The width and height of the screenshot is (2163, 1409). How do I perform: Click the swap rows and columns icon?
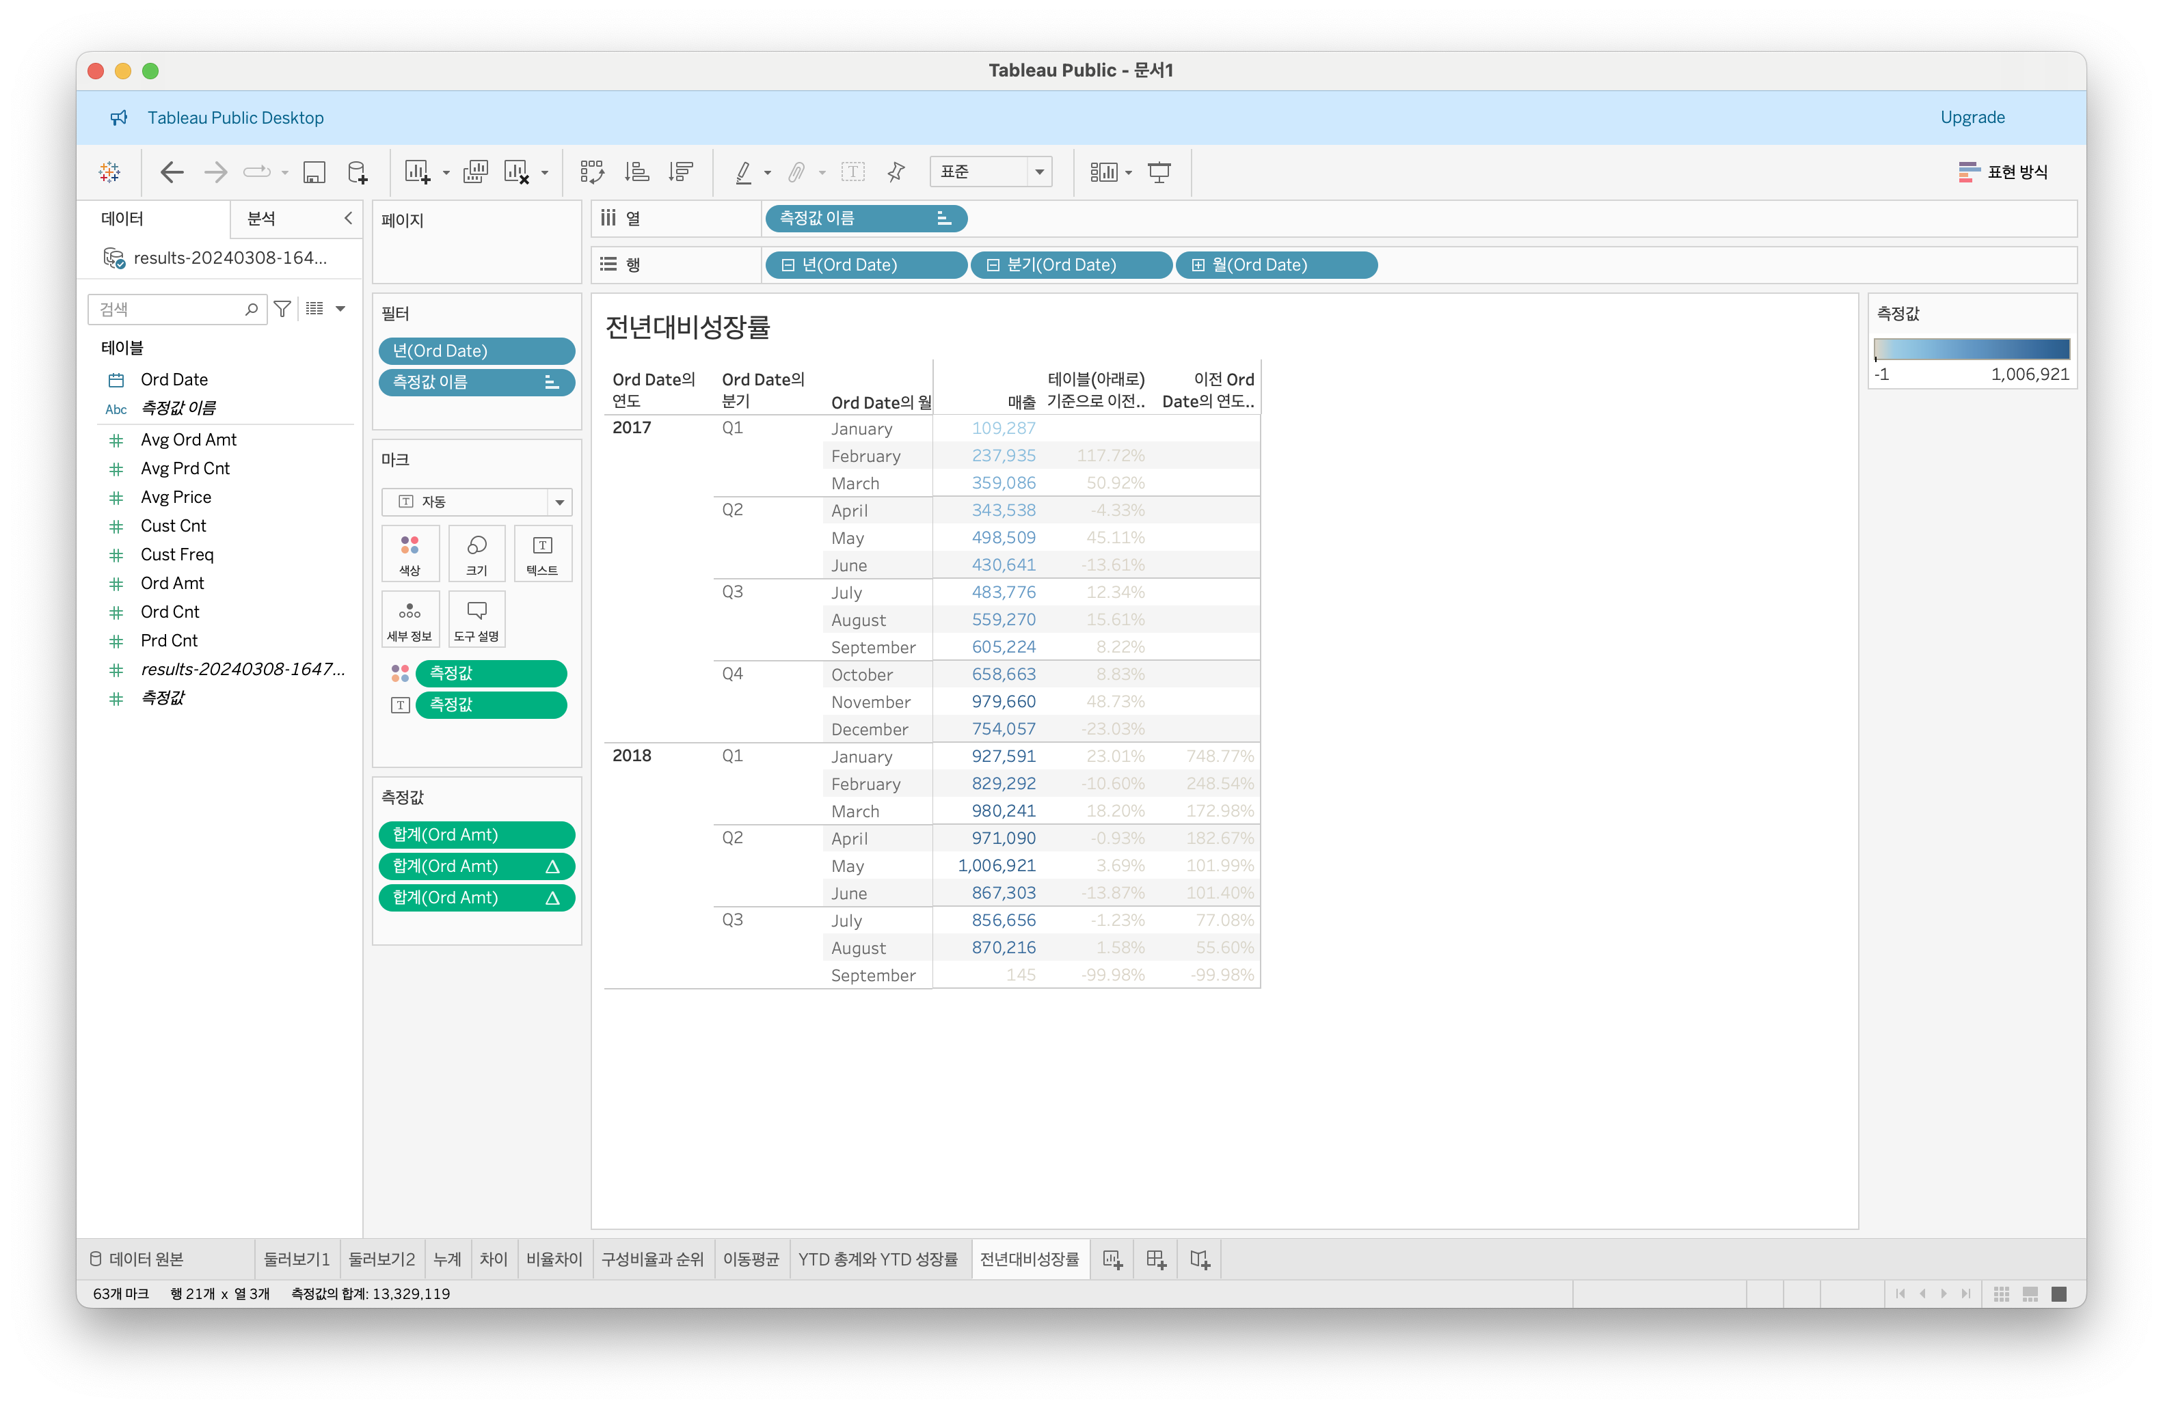[x=593, y=172]
